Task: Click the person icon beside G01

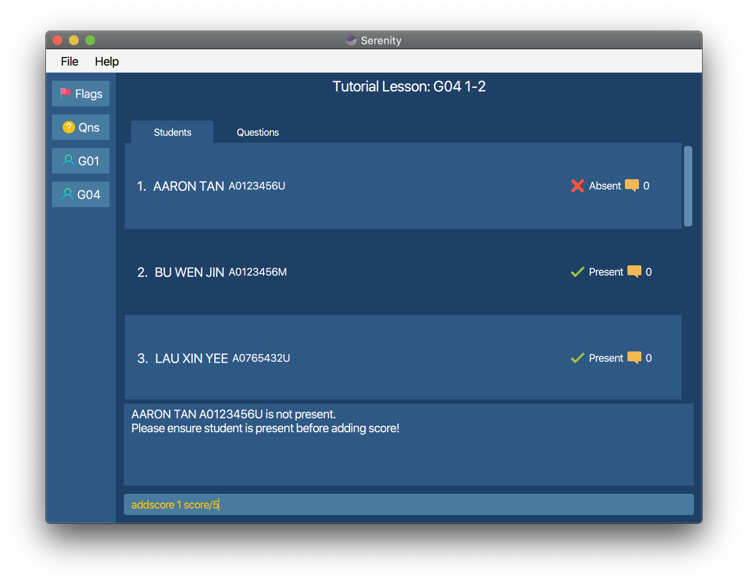Action: tap(68, 161)
